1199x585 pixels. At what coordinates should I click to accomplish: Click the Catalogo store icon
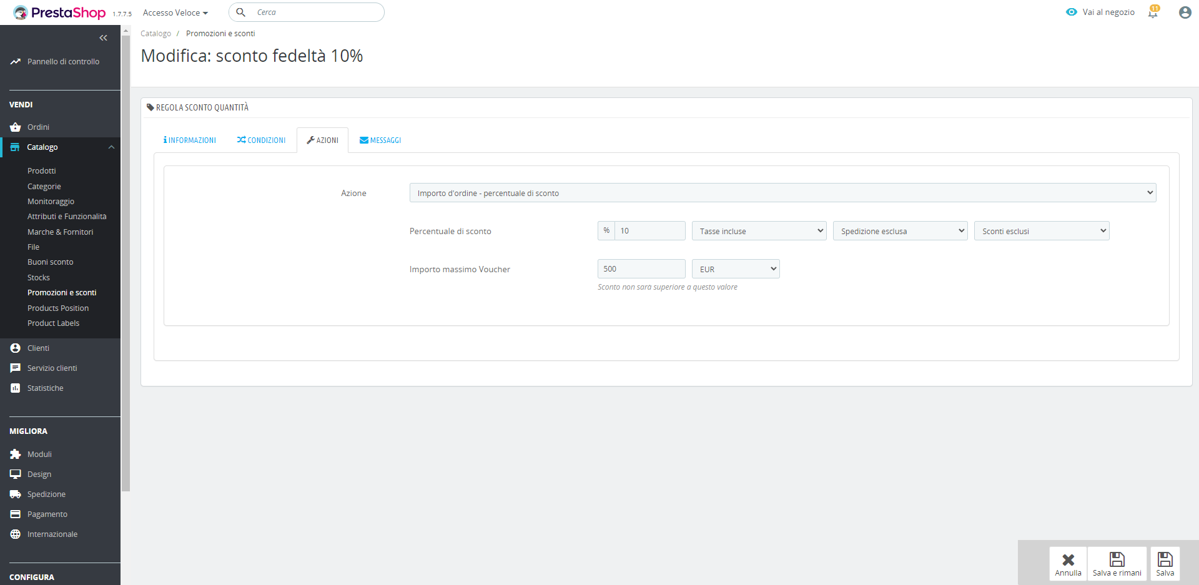click(15, 147)
